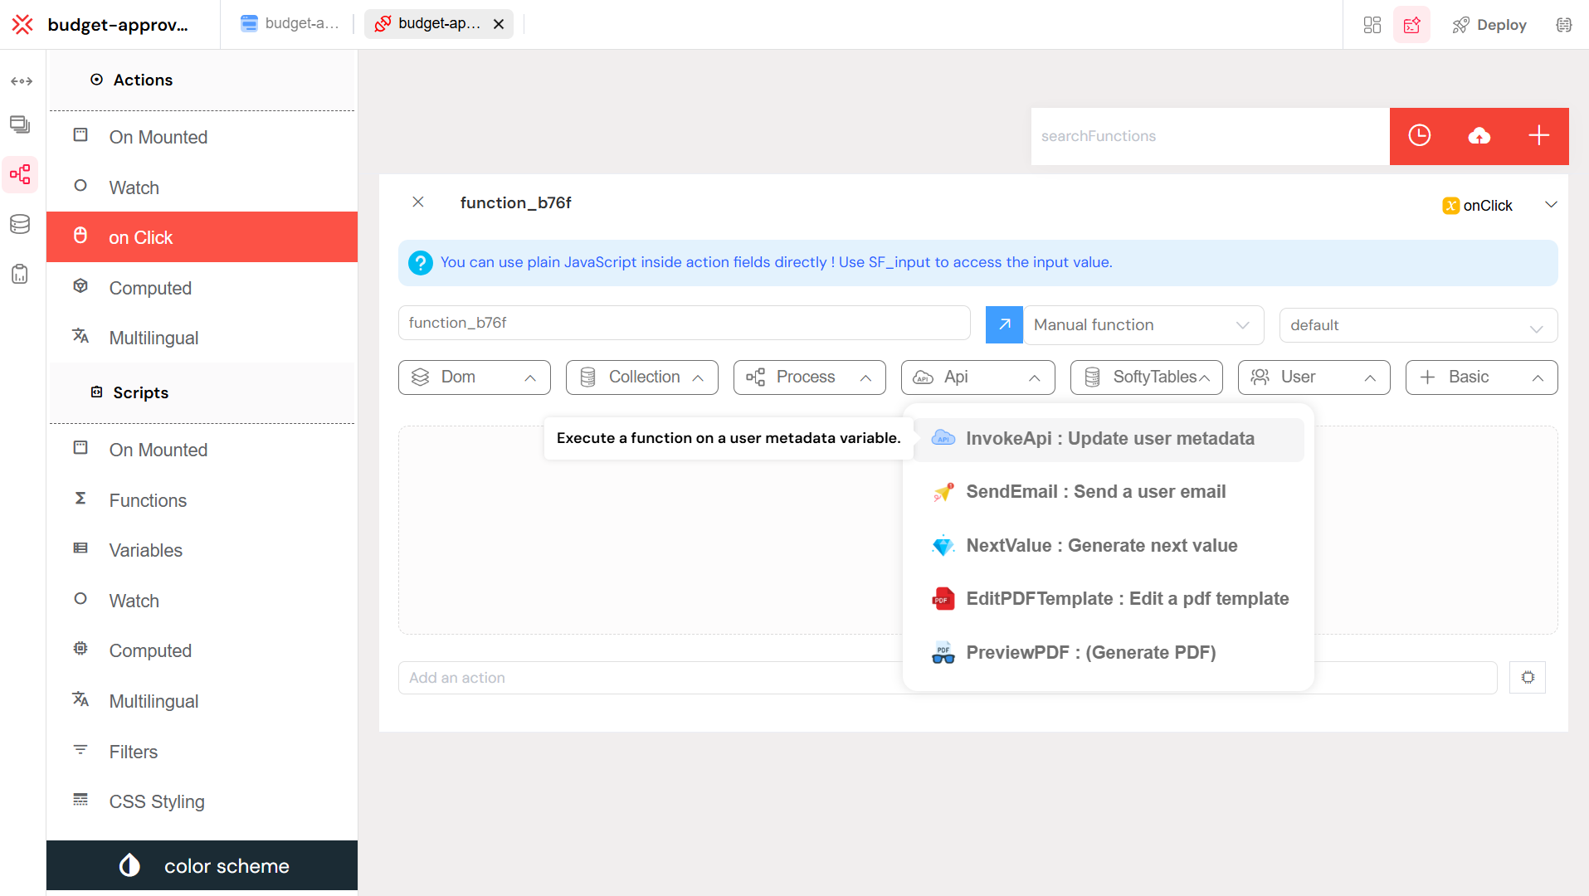Viewport: 1589px width, 896px height.
Task: Click the history clock icon
Action: (1419, 136)
